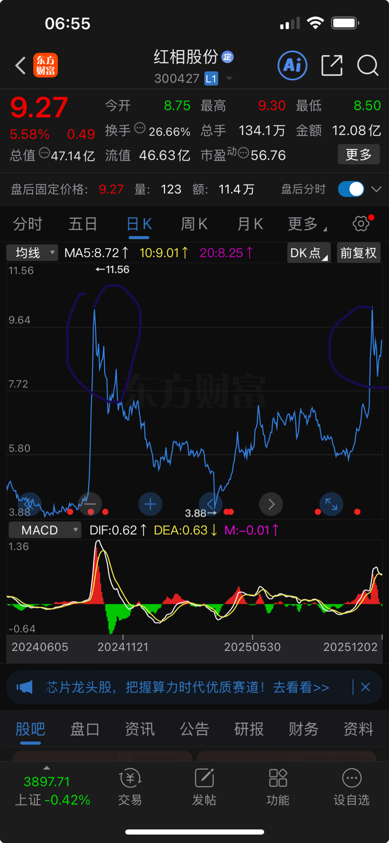Tap the back arrow icon
This screenshot has width=389, height=843.
click(20, 65)
